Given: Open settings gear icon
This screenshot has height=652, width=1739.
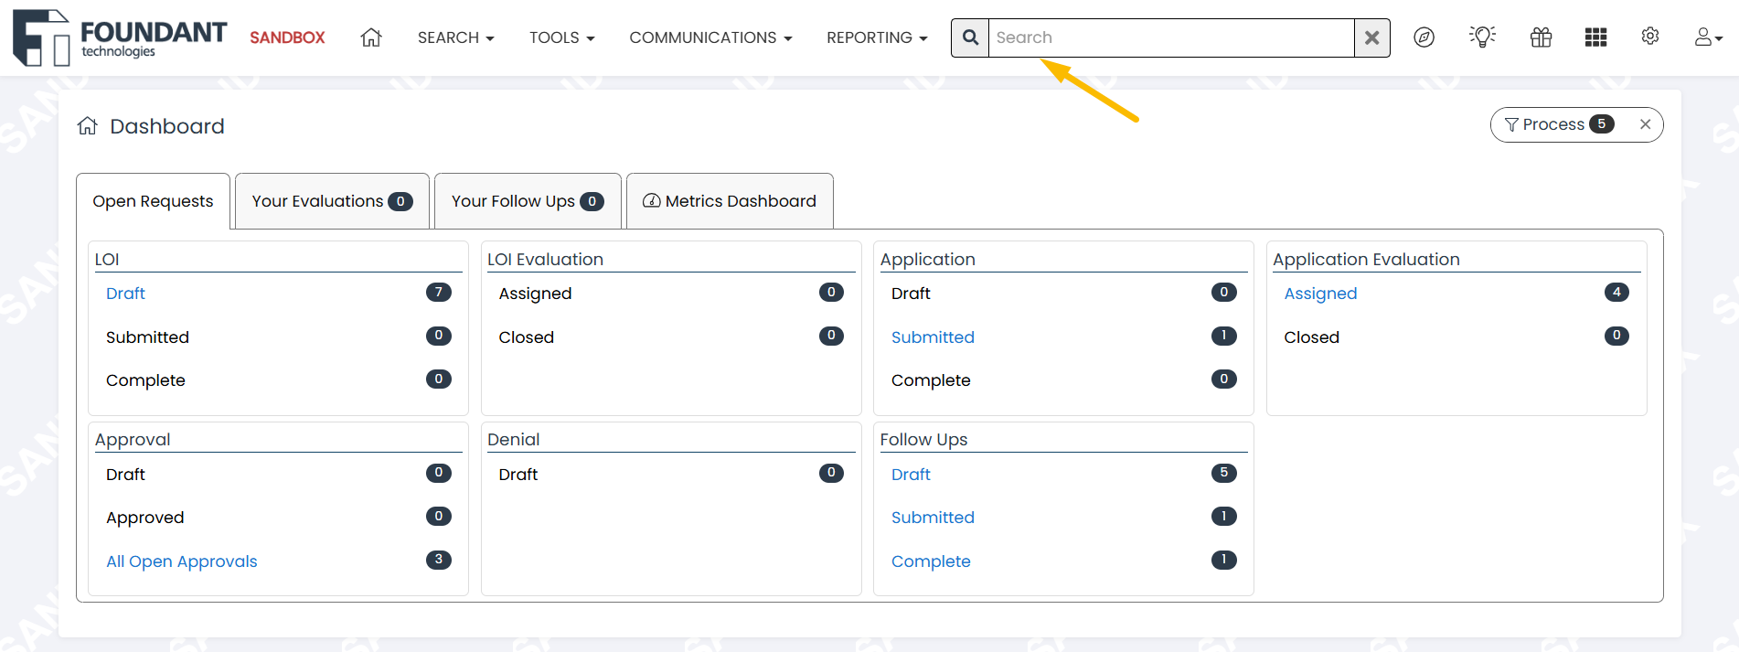Looking at the screenshot, I should (1649, 37).
